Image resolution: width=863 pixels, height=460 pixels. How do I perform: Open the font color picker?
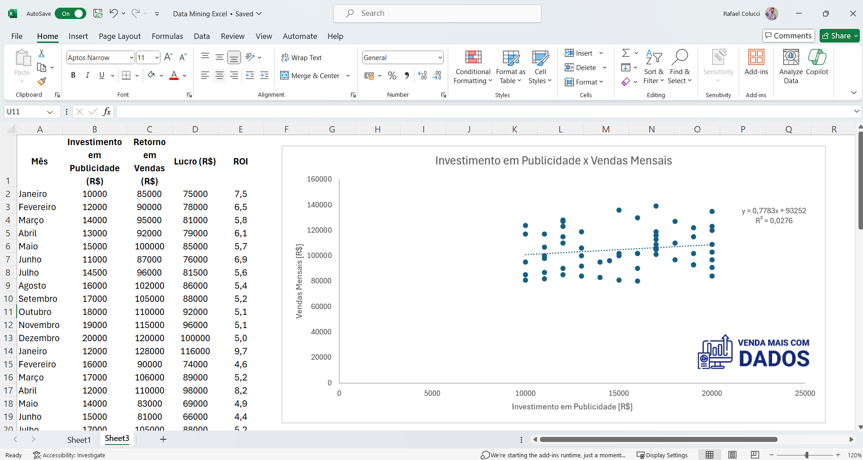click(183, 75)
